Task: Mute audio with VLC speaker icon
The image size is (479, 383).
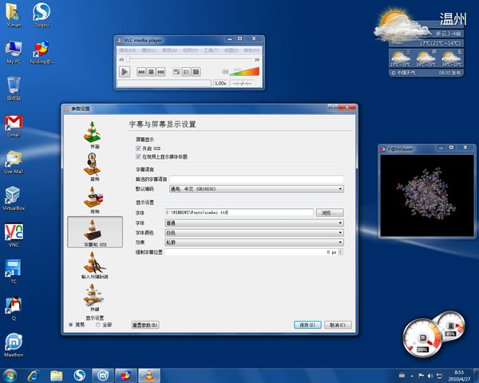Action: [x=225, y=72]
